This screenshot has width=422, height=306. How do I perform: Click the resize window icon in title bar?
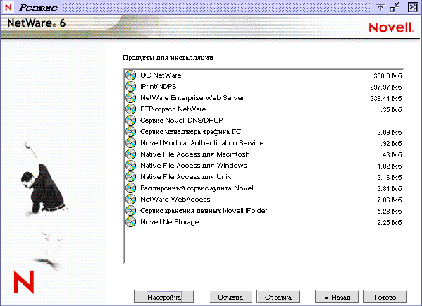pyautogui.click(x=395, y=7)
